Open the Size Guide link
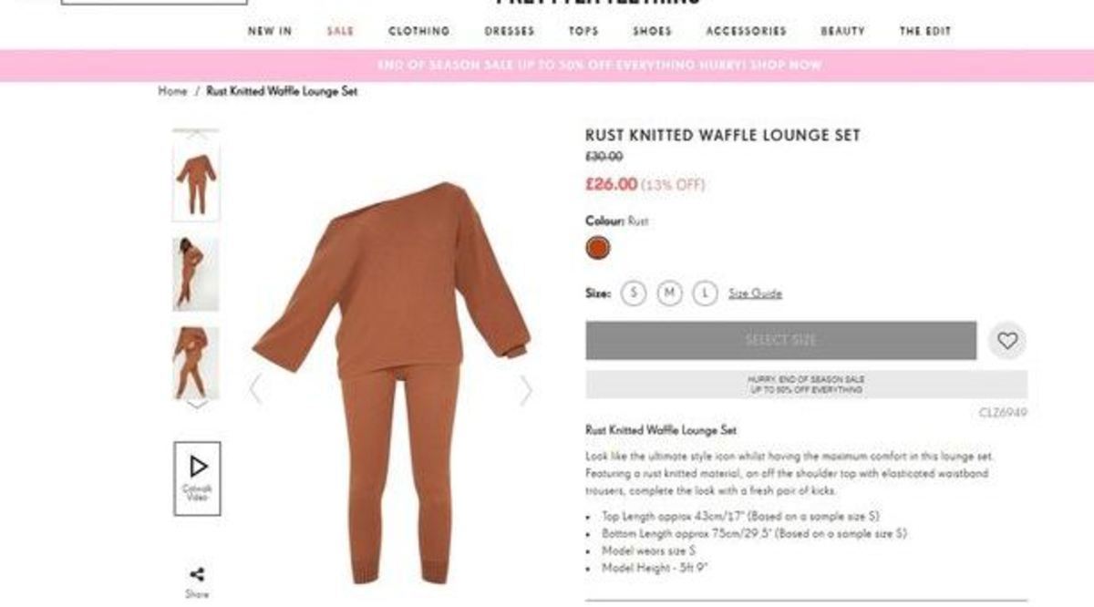 (755, 293)
